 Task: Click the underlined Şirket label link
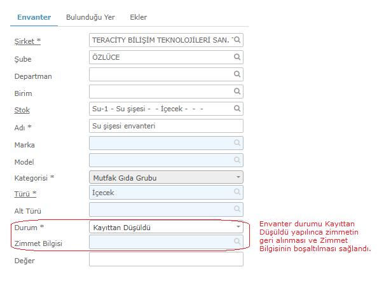(x=27, y=41)
